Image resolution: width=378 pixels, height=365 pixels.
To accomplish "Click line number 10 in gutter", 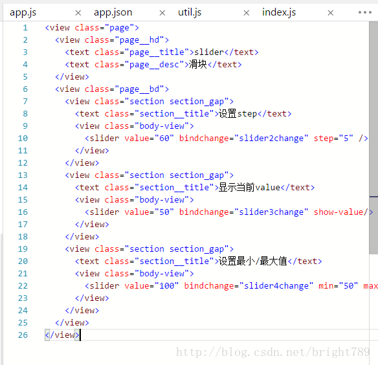I will click(x=23, y=138).
